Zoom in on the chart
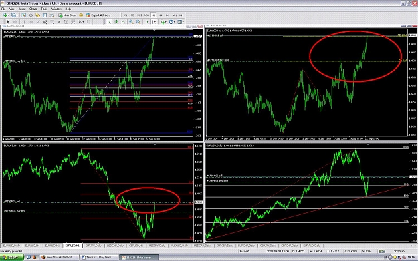The height and width of the screenshot is (261, 418). [x=131, y=22]
